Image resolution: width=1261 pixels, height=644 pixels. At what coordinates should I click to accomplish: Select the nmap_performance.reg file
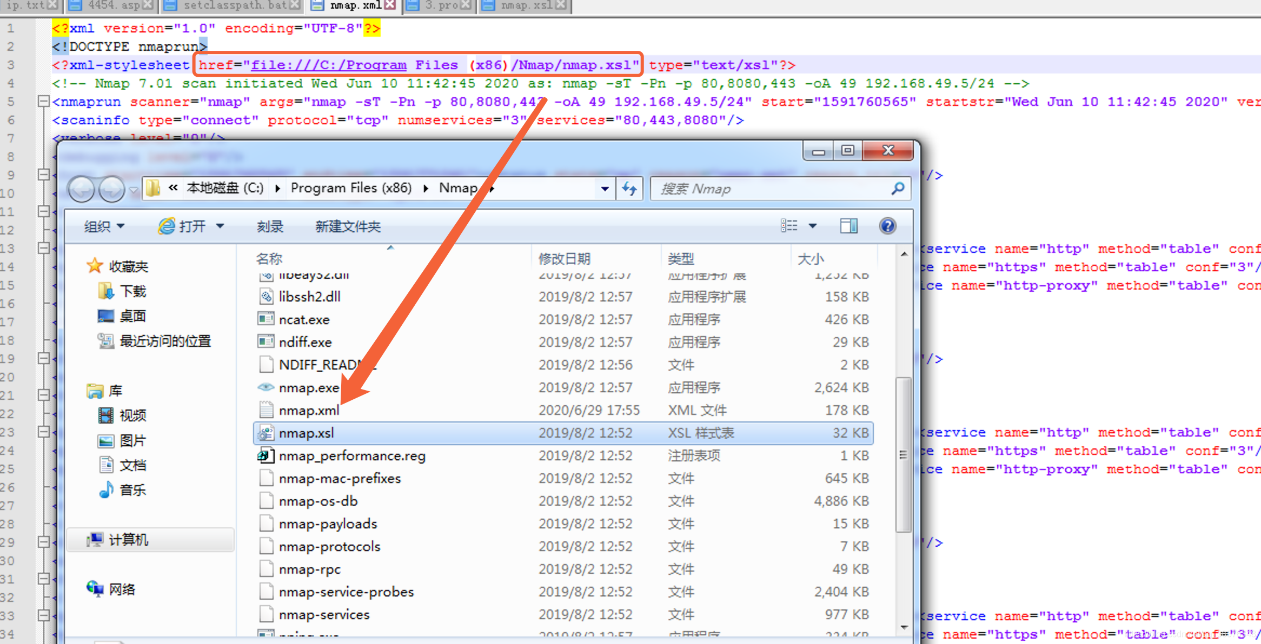tap(351, 456)
